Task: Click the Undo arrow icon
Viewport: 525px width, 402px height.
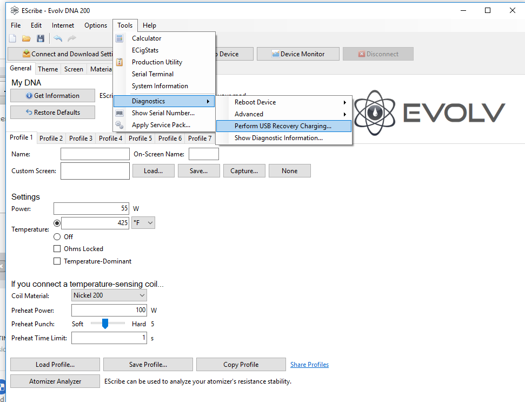Action: tap(57, 38)
